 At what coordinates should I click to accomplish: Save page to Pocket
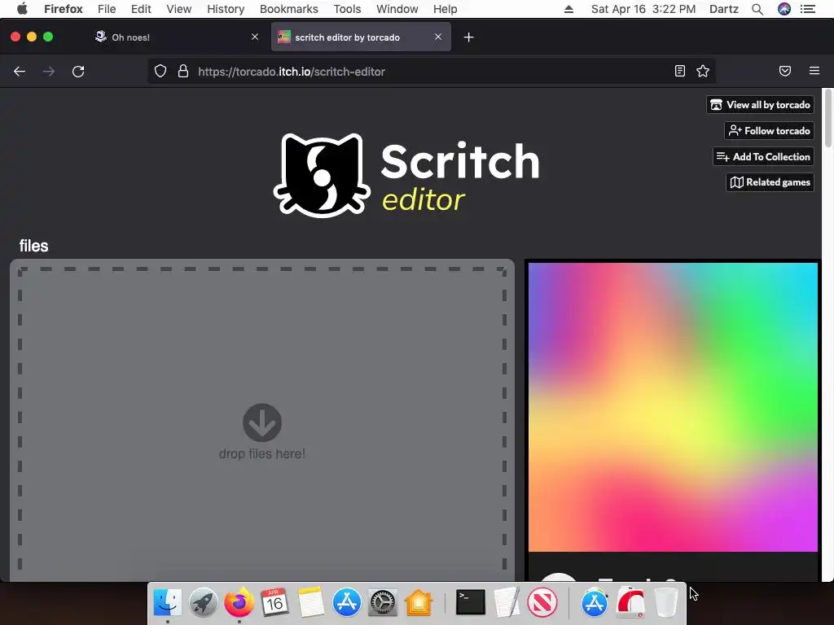tap(785, 72)
